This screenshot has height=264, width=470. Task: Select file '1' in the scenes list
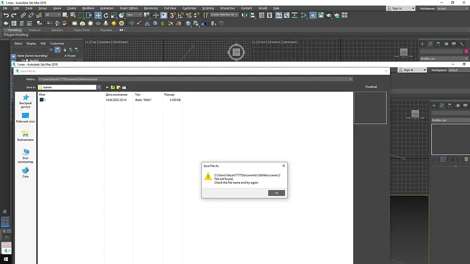coord(43,100)
